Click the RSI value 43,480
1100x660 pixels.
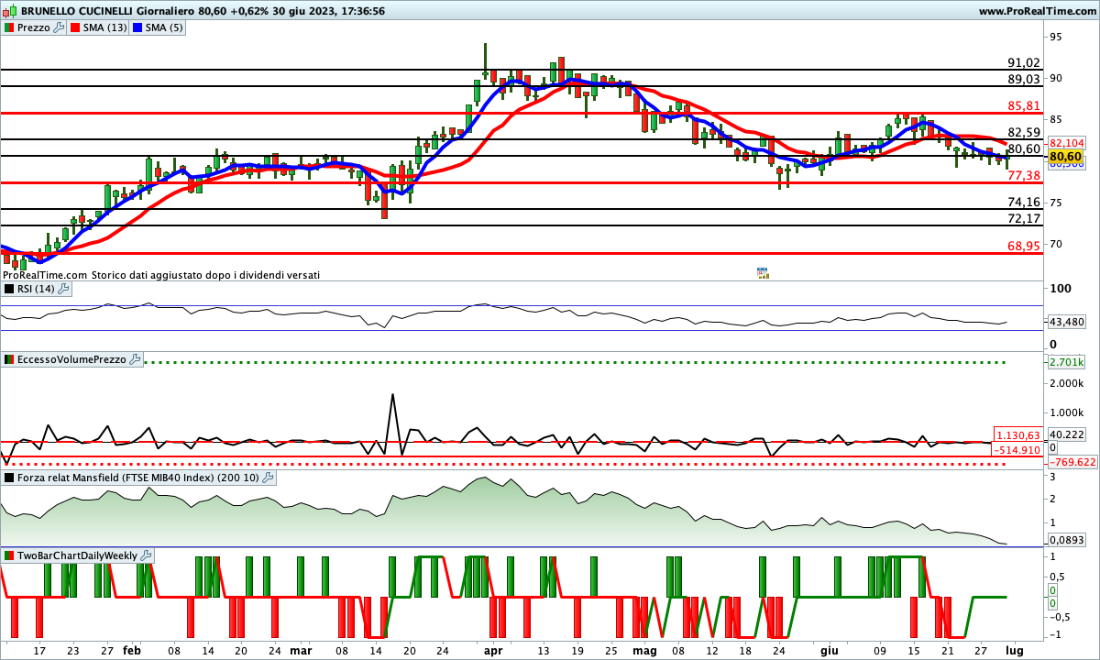1067,322
